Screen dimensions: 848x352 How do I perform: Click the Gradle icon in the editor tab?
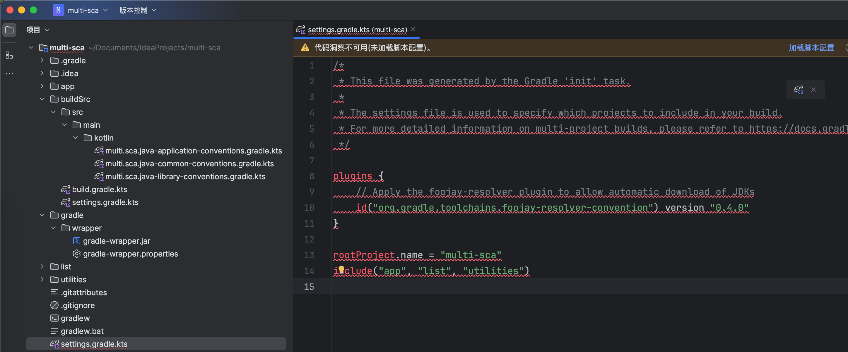(x=300, y=30)
